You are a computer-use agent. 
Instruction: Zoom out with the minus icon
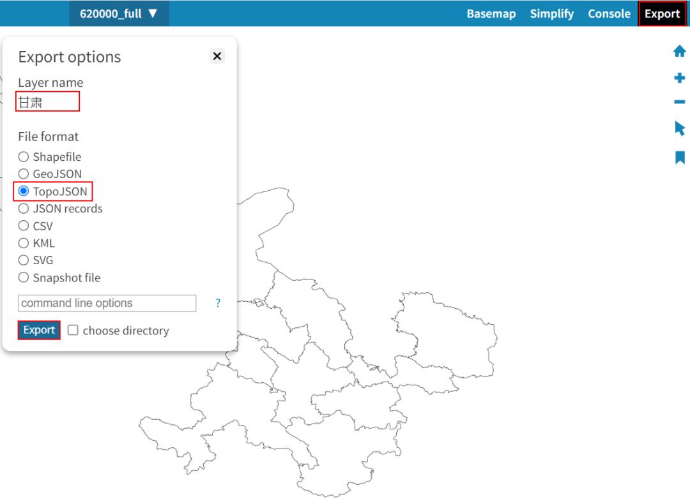point(679,102)
